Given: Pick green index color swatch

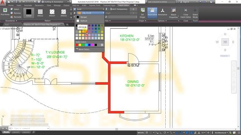Looking at the screenshot, I should pos(83,45).
